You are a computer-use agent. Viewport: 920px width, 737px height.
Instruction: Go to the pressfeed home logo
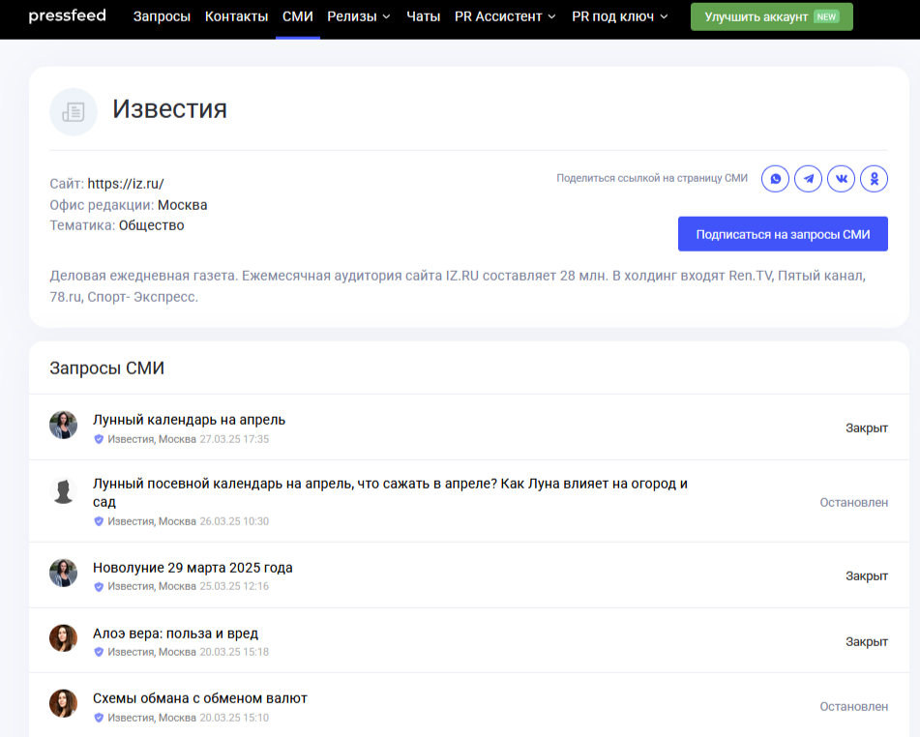point(68,15)
